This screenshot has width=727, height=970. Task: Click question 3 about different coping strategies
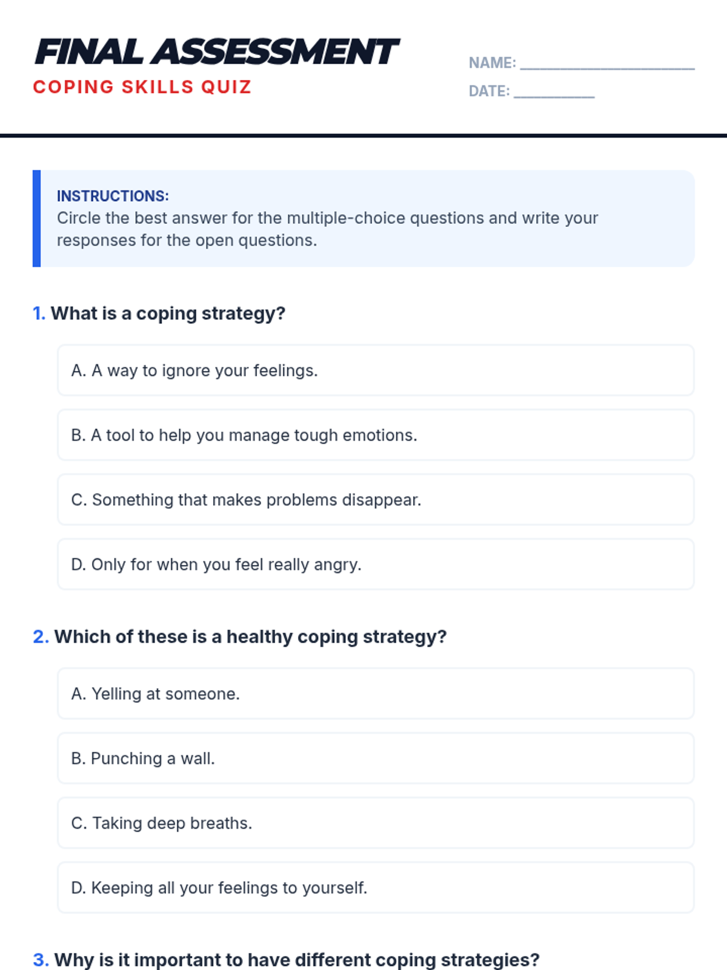296,960
